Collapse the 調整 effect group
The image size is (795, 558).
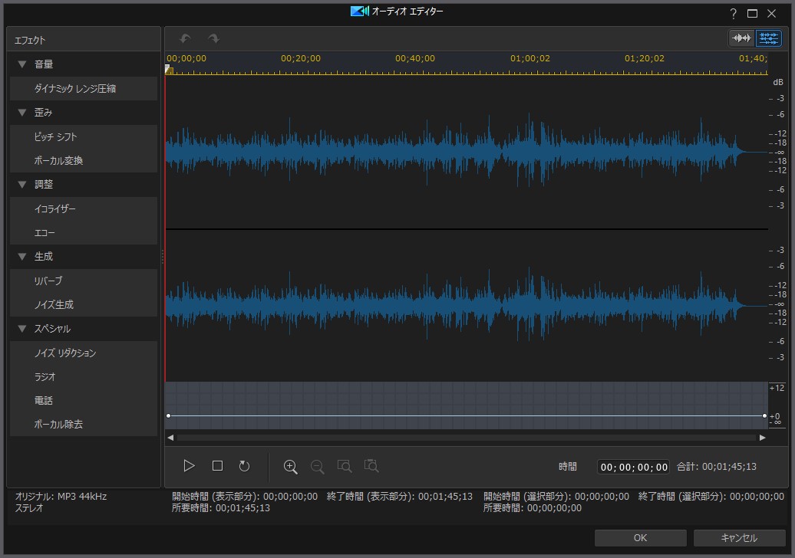coord(21,184)
